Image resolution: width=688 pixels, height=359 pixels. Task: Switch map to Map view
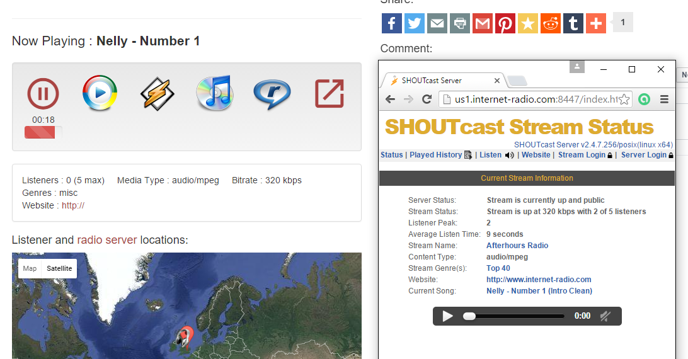coord(30,268)
